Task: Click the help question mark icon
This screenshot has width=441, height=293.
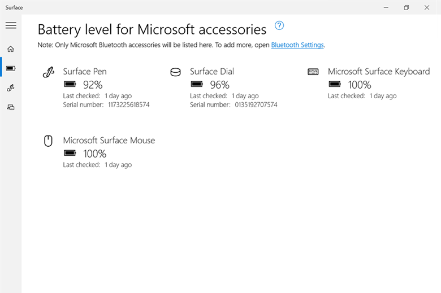Action: click(x=279, y=25)
